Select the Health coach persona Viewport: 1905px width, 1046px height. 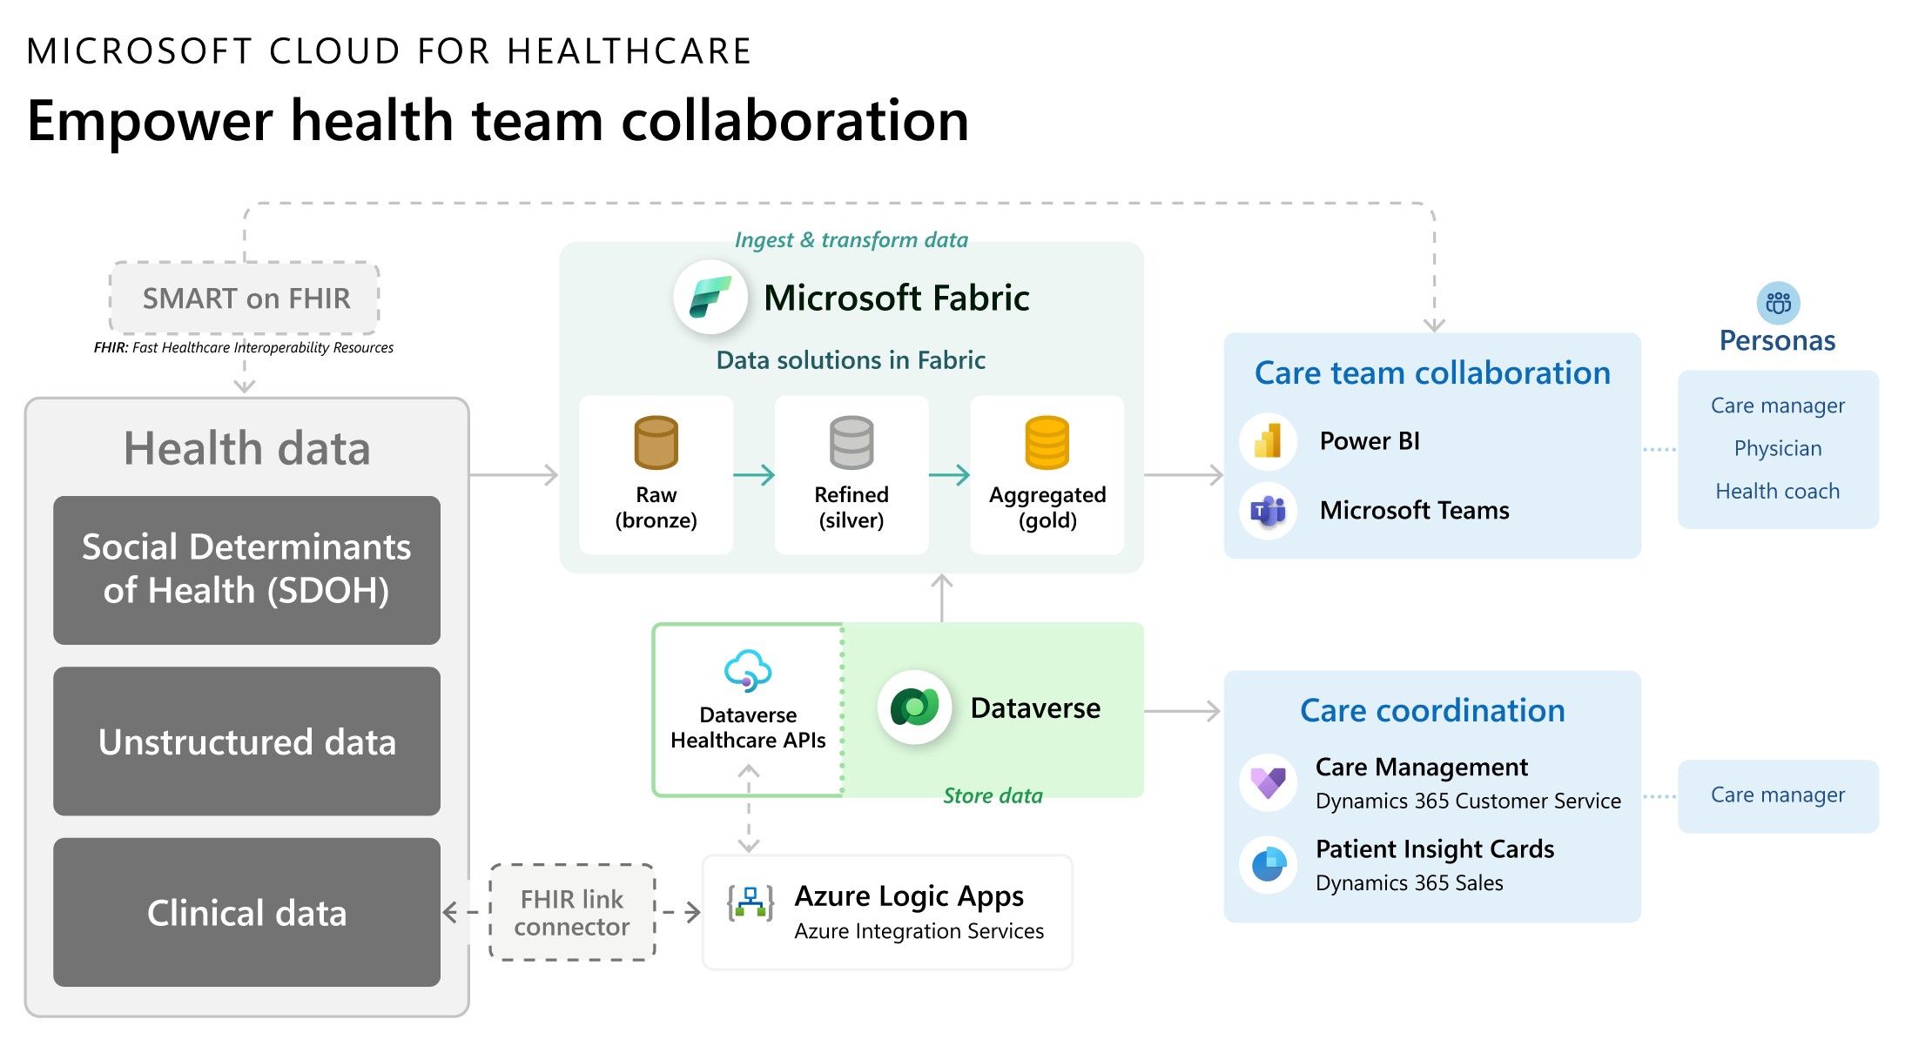[1778, 491]
